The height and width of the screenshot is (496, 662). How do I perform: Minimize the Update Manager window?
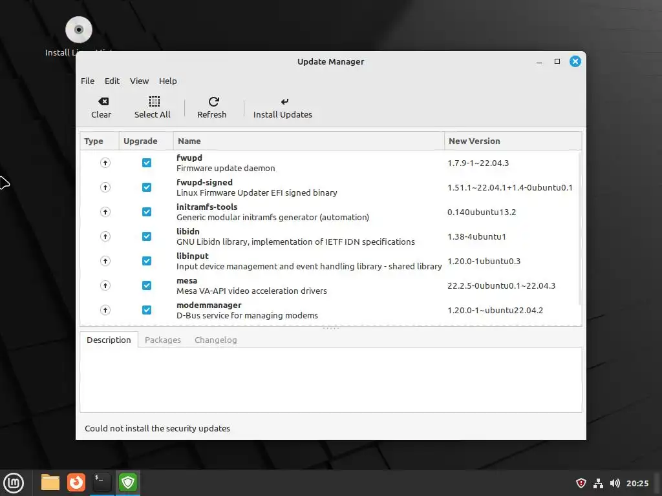(539, 61)
